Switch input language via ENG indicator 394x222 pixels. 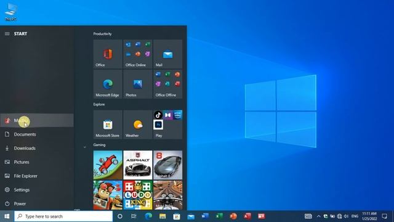point(355,216)
